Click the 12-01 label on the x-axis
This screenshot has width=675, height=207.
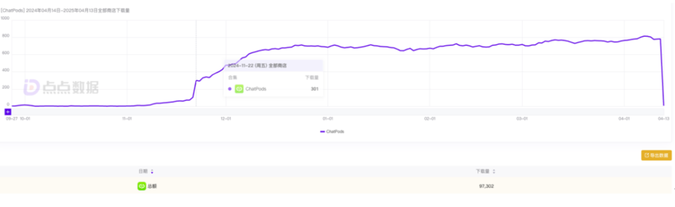tap(226, 118)
